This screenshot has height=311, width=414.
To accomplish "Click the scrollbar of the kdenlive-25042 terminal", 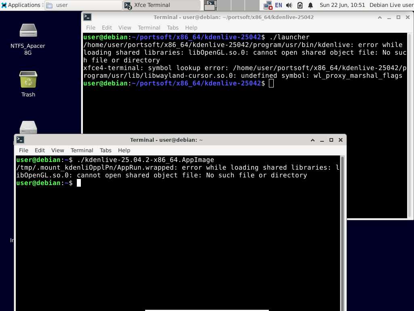I will (410, 126).
